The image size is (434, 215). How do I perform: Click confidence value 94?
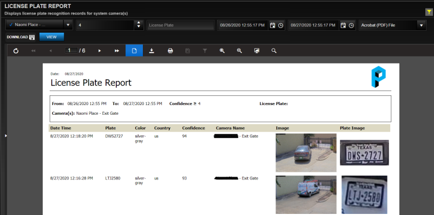point(185,136)
